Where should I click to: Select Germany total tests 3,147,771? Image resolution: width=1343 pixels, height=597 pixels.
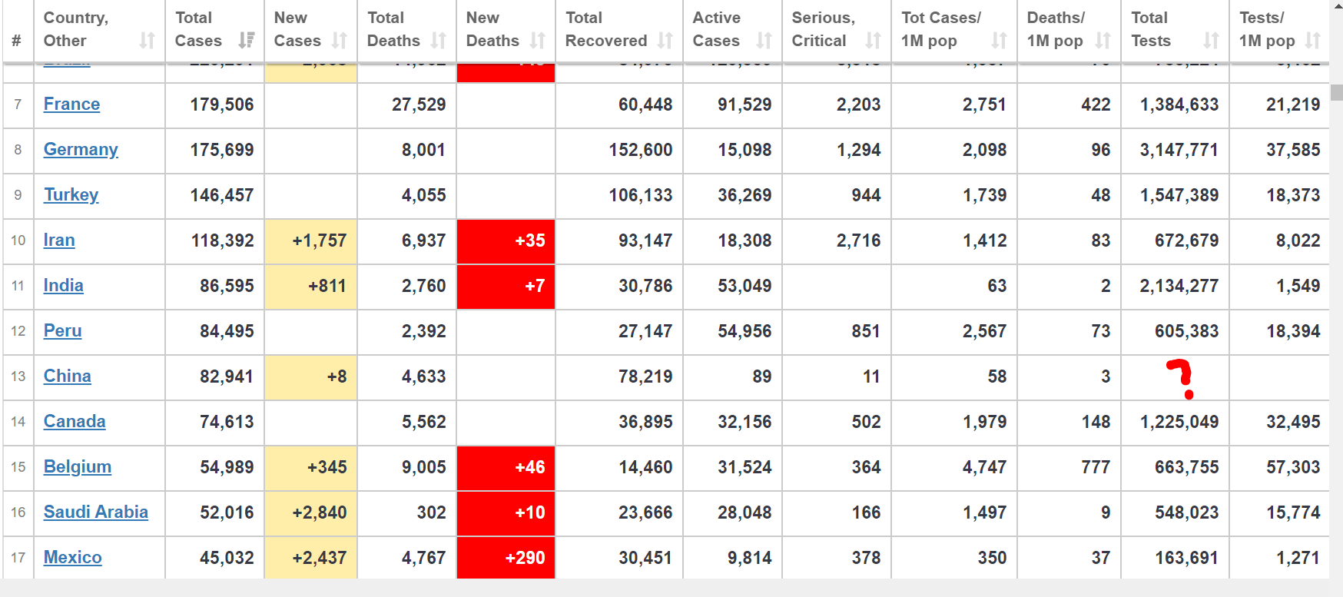coord(1179,150)
